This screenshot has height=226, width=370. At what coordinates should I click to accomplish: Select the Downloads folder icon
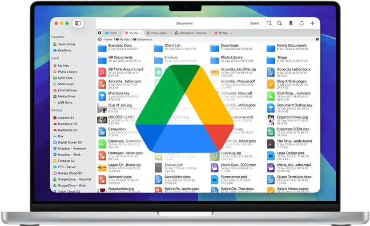pos(215,48)
